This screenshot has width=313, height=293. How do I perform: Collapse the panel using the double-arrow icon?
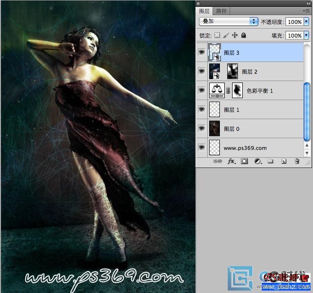pos(308,3)
